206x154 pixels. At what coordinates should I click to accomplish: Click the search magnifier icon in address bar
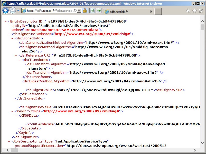tap(75, 10)
